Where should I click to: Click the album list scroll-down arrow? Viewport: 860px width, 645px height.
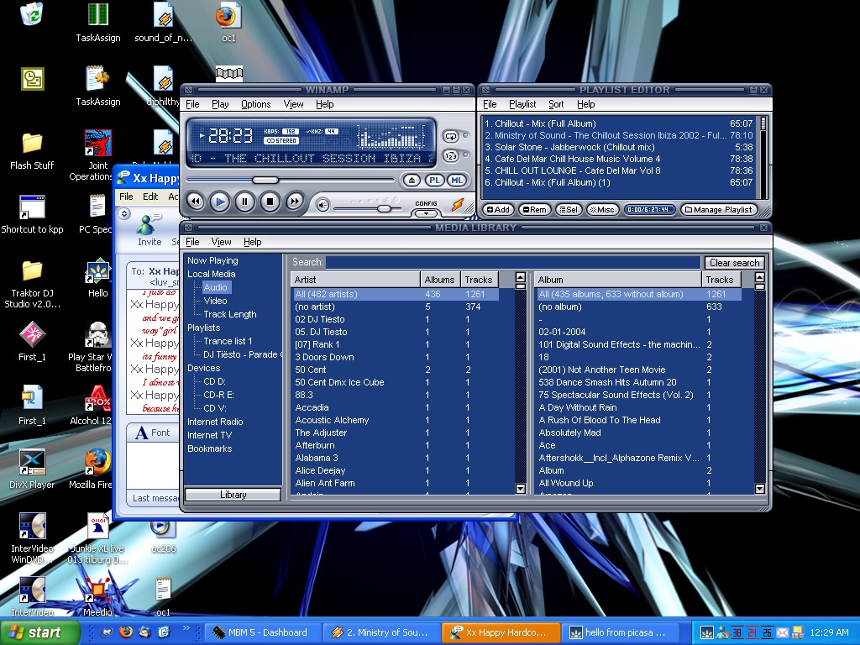(x=759, y=489)
